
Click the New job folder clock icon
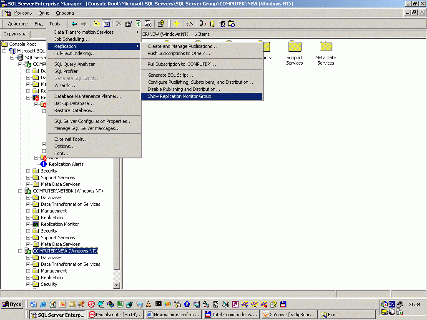pos(231,24)
